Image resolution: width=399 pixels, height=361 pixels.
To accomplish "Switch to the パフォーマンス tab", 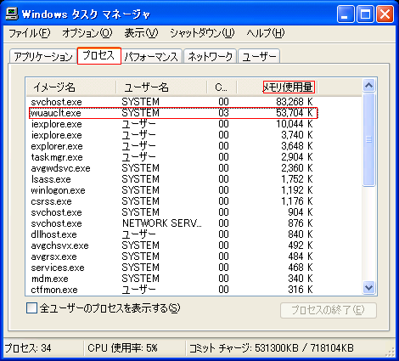I will click(151, 56).
